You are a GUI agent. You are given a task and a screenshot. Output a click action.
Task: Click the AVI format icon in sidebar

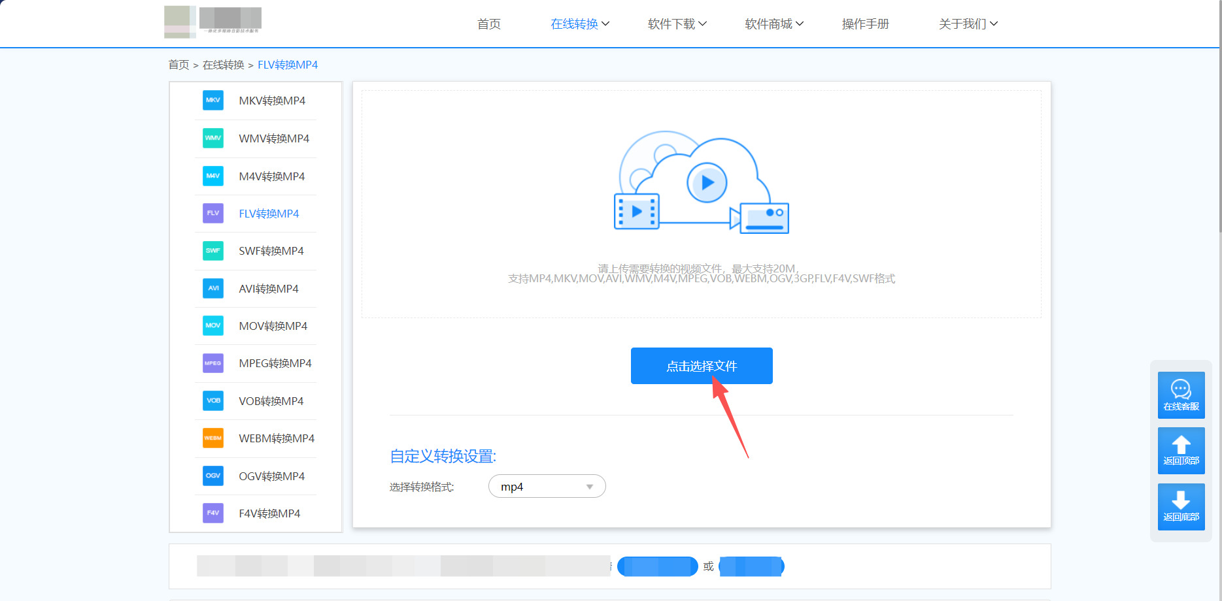point(213,289)
